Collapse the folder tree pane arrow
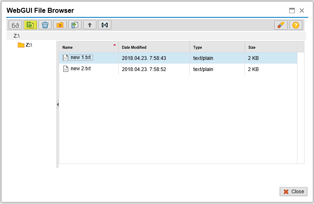 tap(58, 104)
